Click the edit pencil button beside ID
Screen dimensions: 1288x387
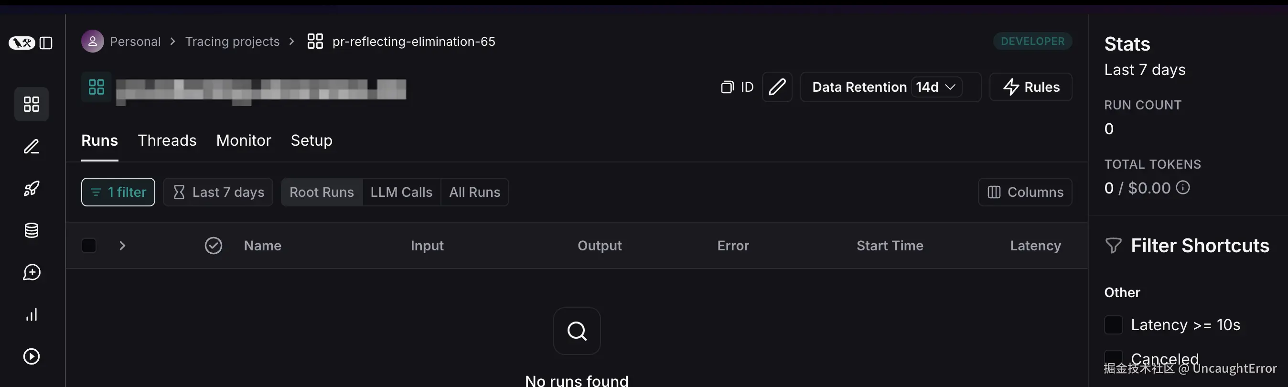pos(777,87)
